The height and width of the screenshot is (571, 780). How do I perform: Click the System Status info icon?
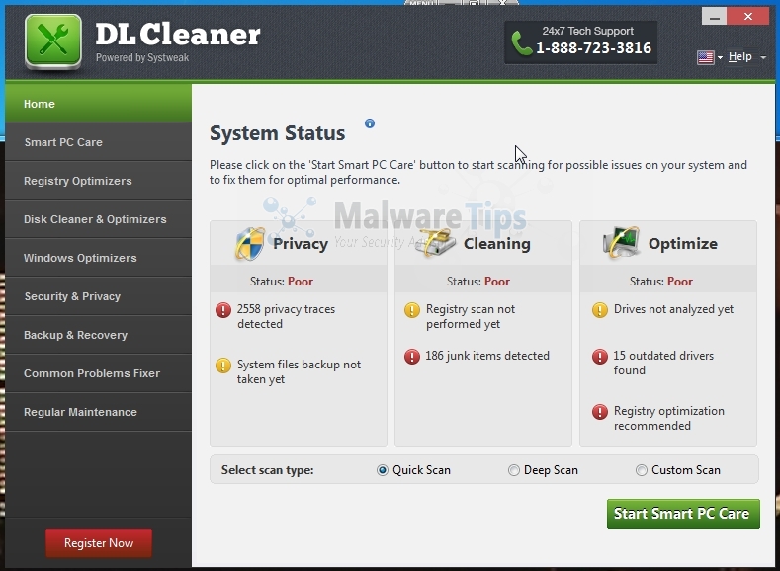[370, 123]
